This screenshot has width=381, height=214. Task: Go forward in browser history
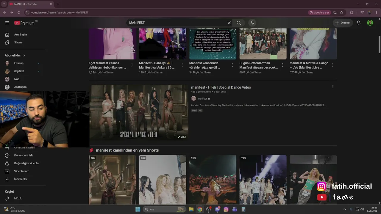pyautogui.click(x=12, y=12)
